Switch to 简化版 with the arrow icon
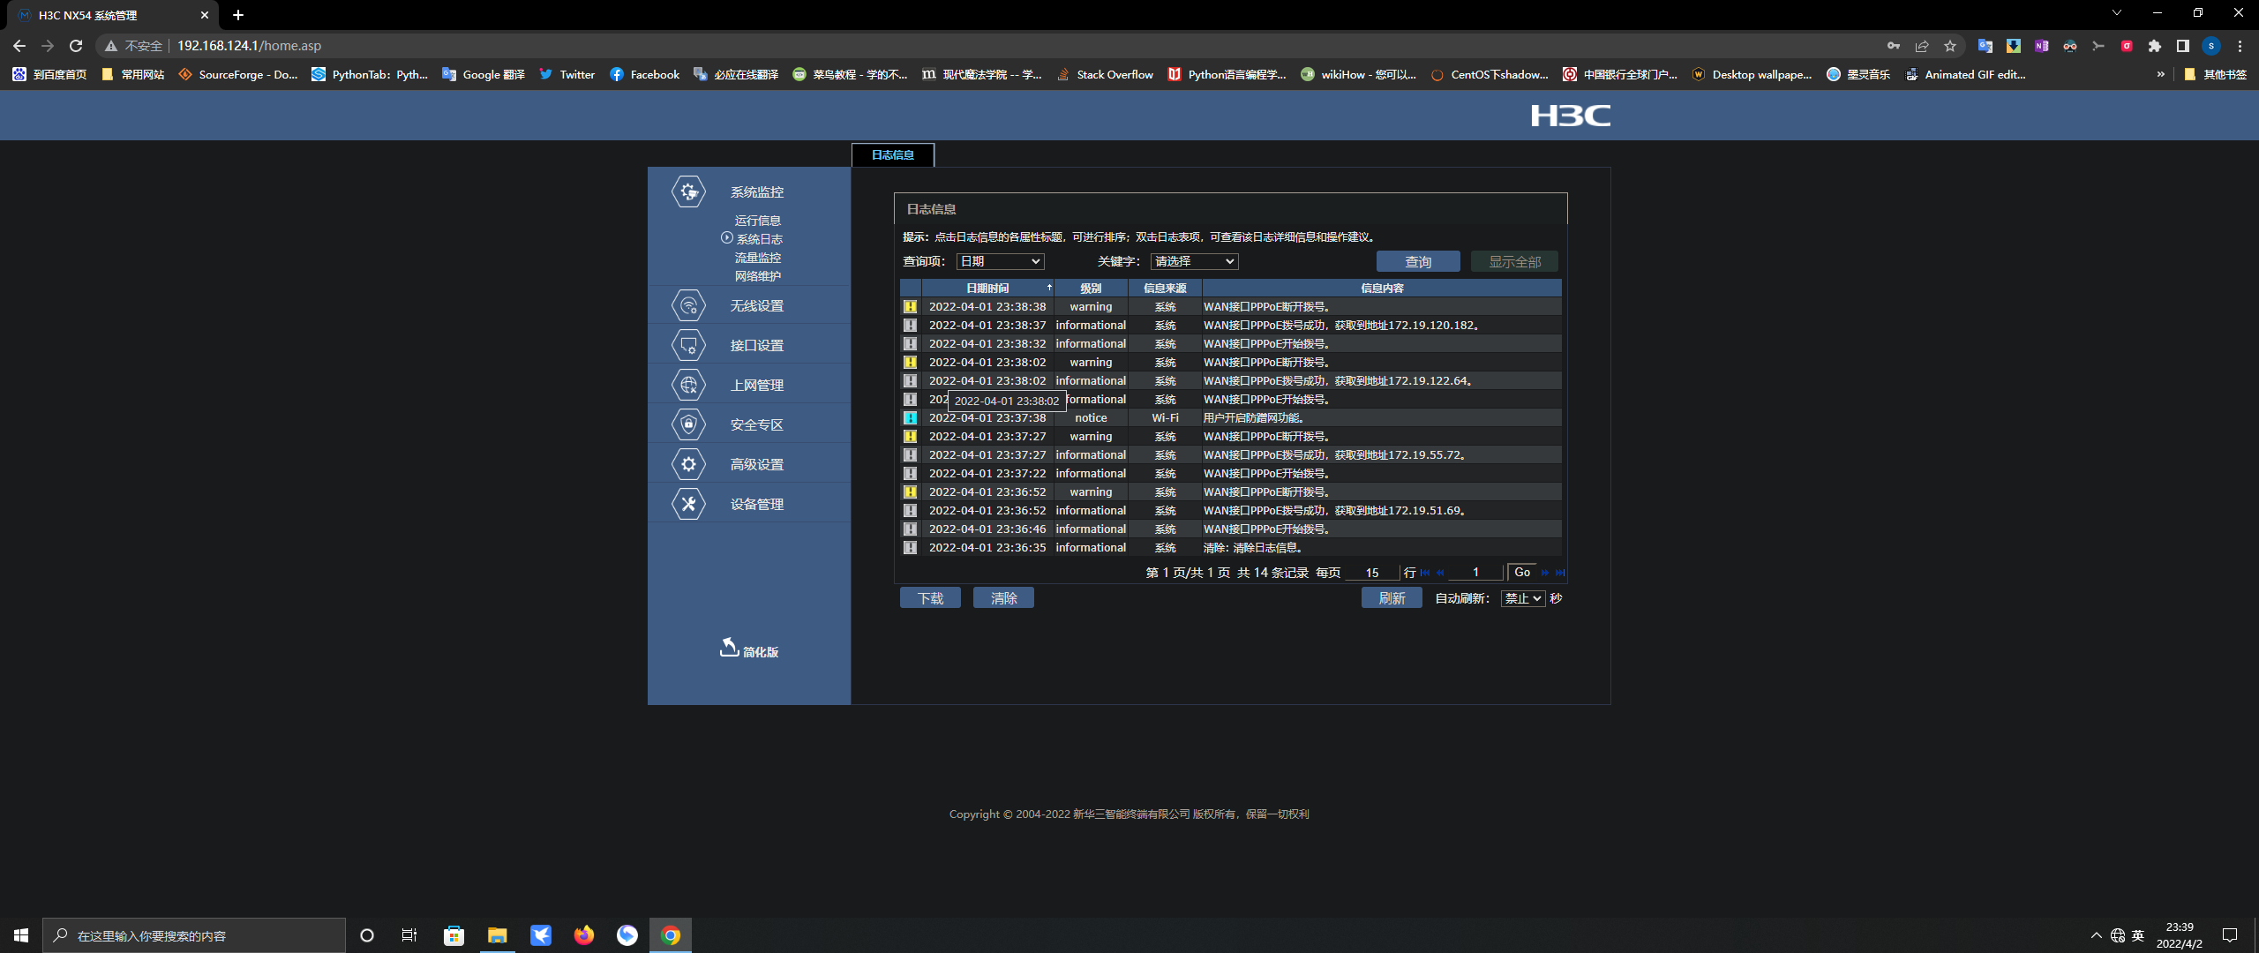 pyautogui.click(x=729, y=649)
